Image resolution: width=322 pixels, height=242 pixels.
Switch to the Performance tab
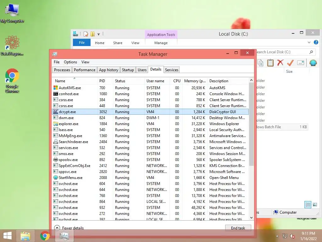(84, 70)
